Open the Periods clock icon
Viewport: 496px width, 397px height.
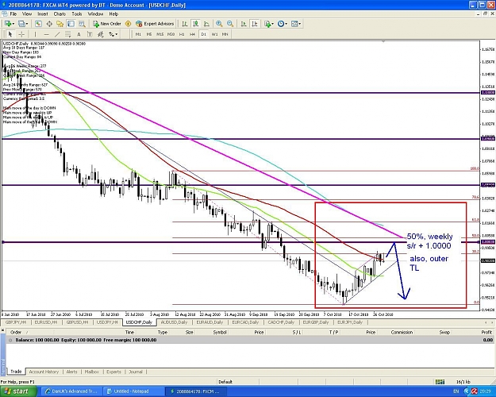[x=281, y=24]
